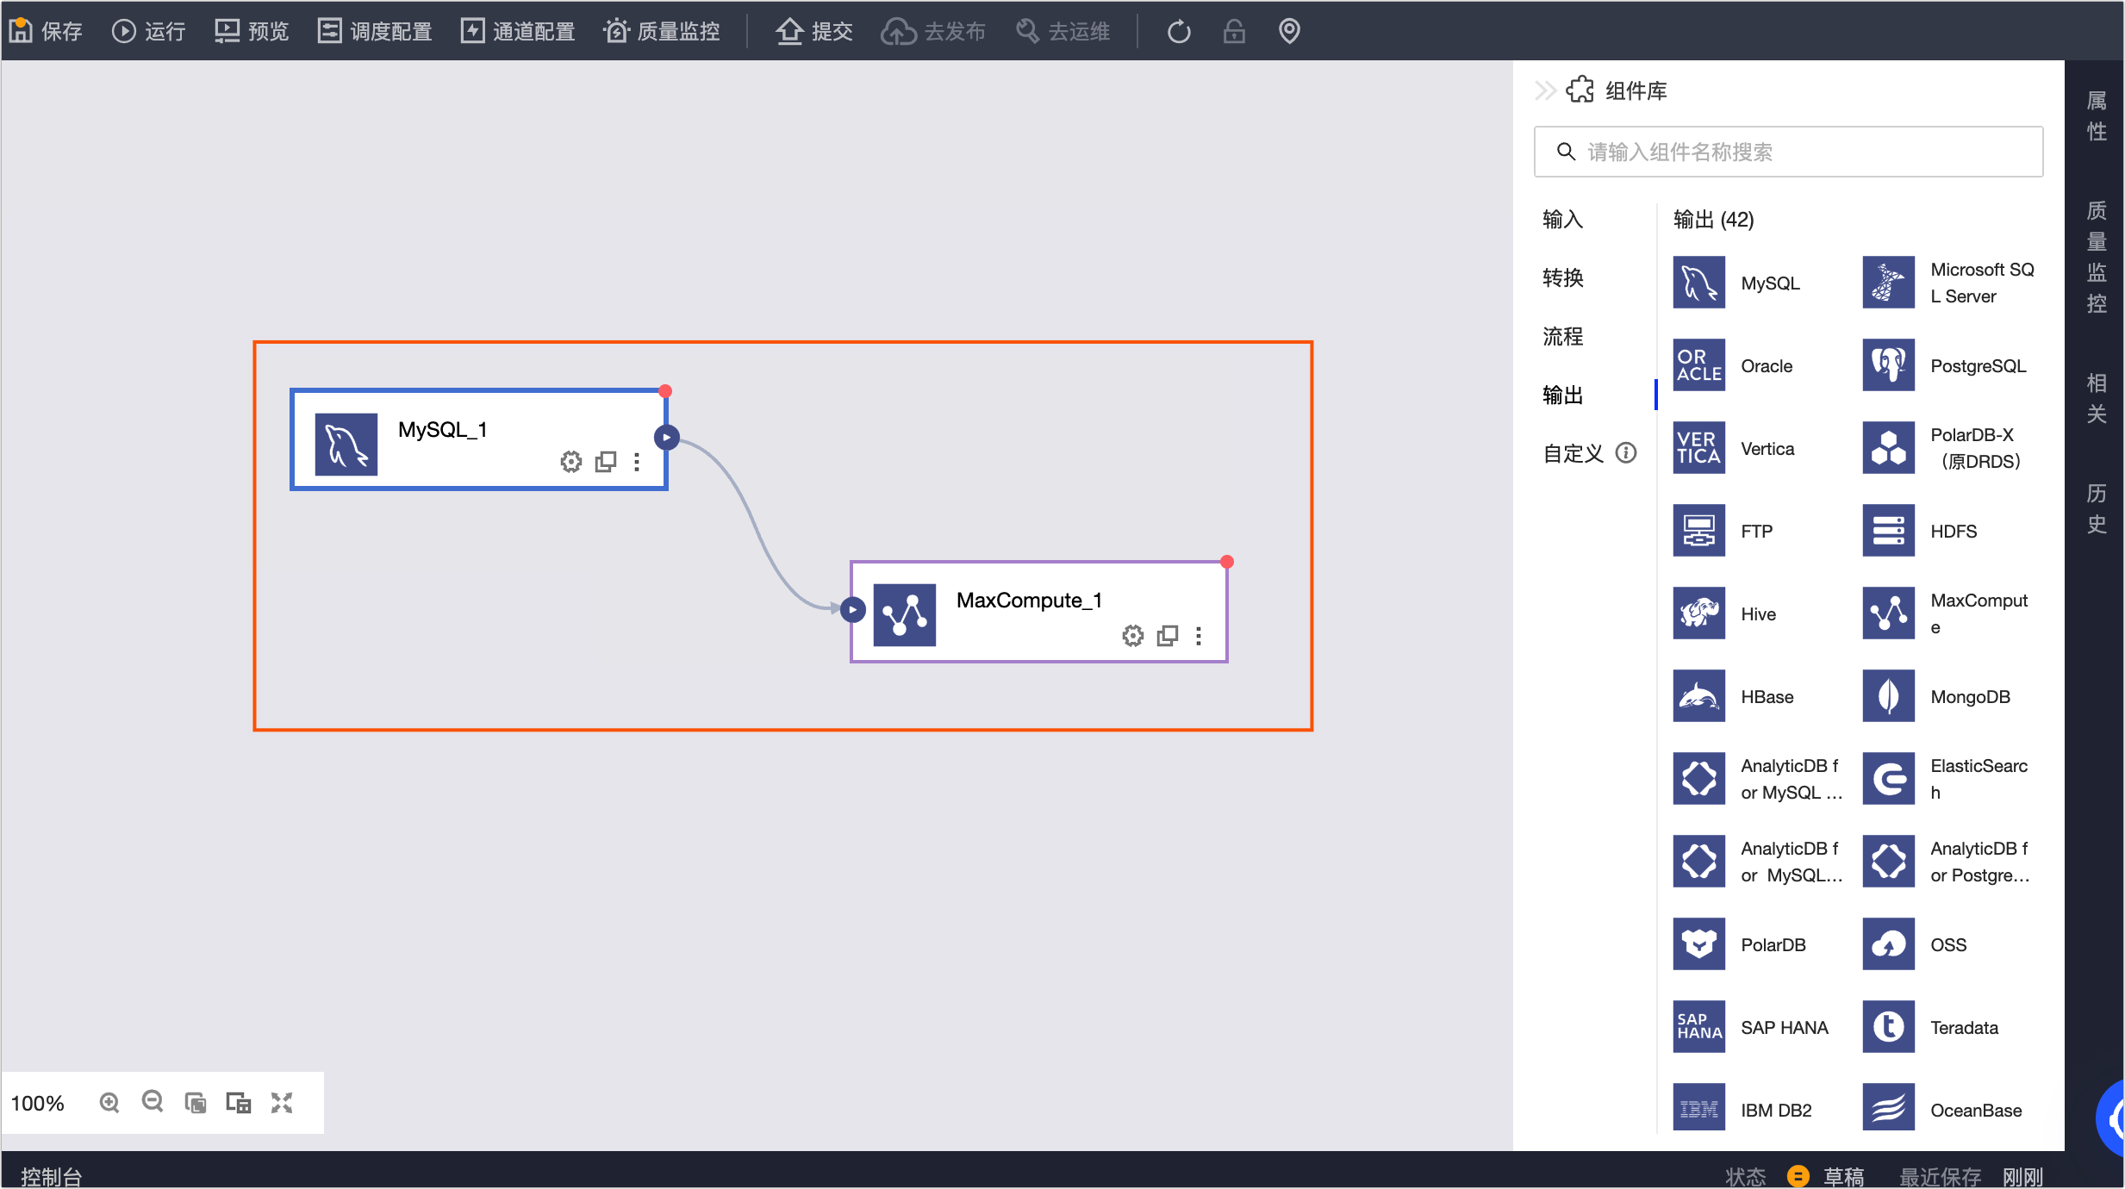This screenshot has width=2125, height=1189.
Task: Open 预览 preview
Action: coord(252,31)
